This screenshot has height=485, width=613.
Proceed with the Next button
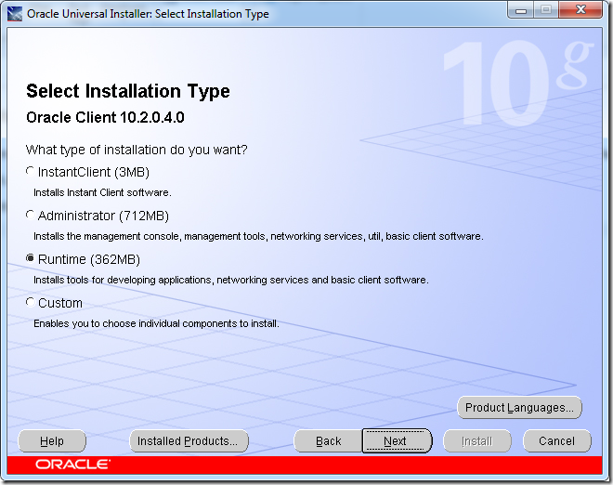point(397,441)
